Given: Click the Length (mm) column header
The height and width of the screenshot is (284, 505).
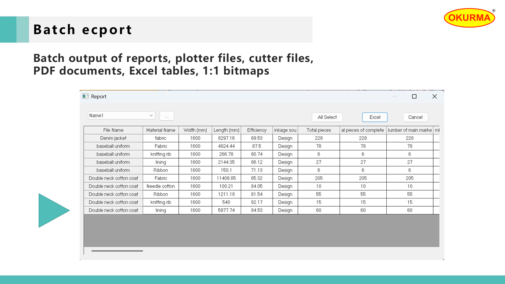Looking at the screenshot, I should pos(226,130).
